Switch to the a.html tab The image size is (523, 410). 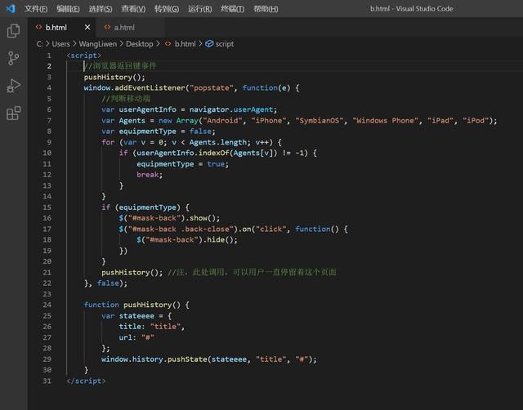[130, 27]
